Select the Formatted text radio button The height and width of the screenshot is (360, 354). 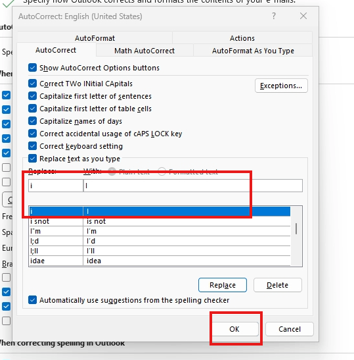162,172
